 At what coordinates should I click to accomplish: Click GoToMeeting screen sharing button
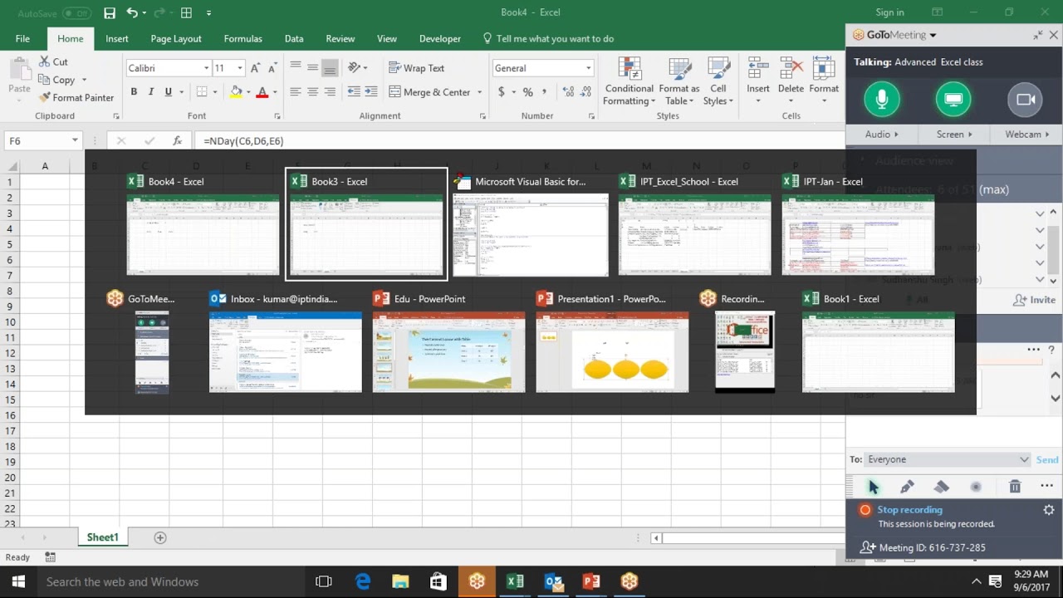953,100
